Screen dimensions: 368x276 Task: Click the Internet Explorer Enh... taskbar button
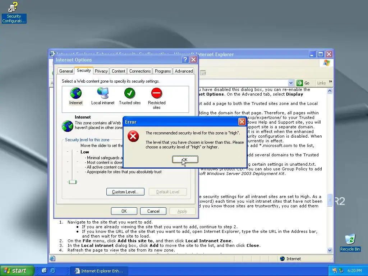(99, 271)
